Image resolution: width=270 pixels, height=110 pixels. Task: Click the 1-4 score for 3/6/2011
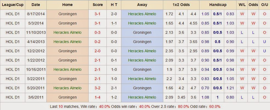(x=98, y=97)
